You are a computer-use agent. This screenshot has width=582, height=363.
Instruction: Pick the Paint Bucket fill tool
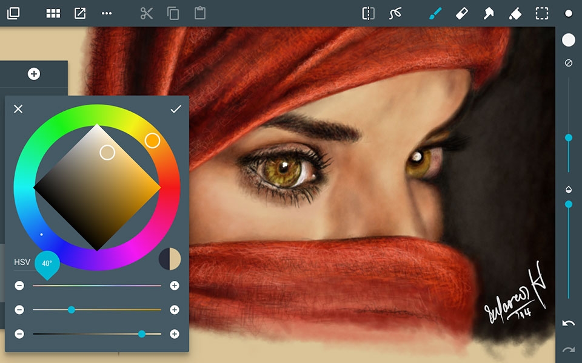click(x=515, y=13)
